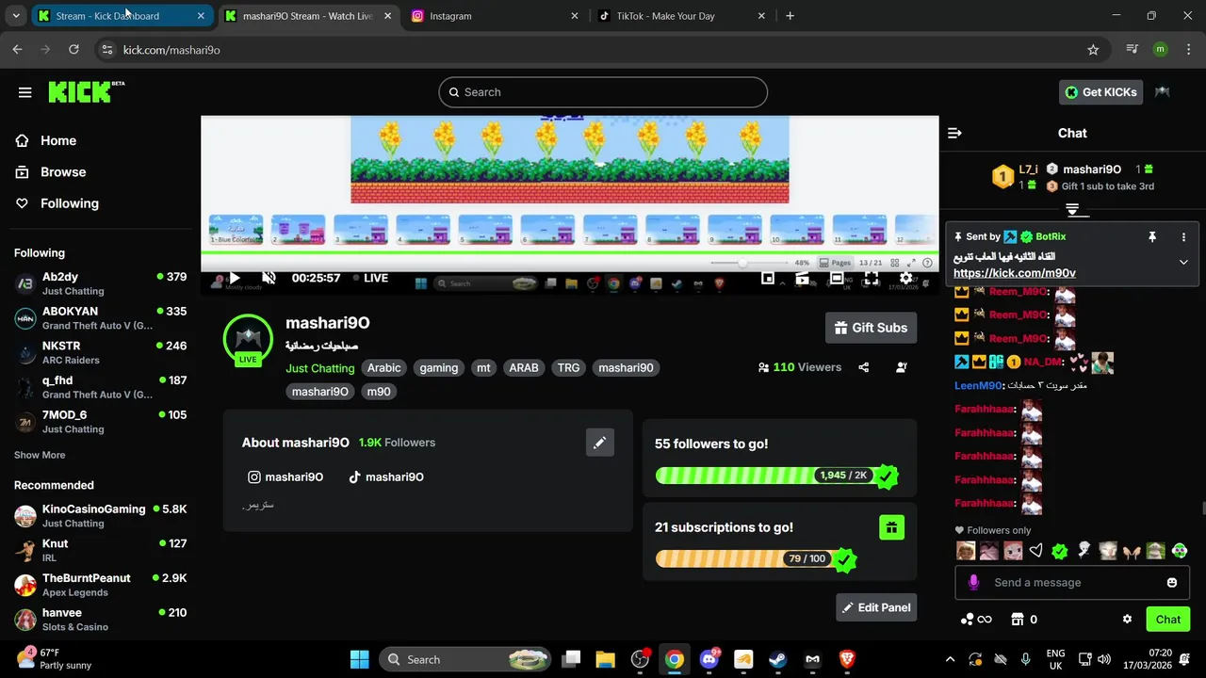Screen dimensions: 1206x678
Task: Click the https://kick.com/m90v link
Action: click(1015, 273)
